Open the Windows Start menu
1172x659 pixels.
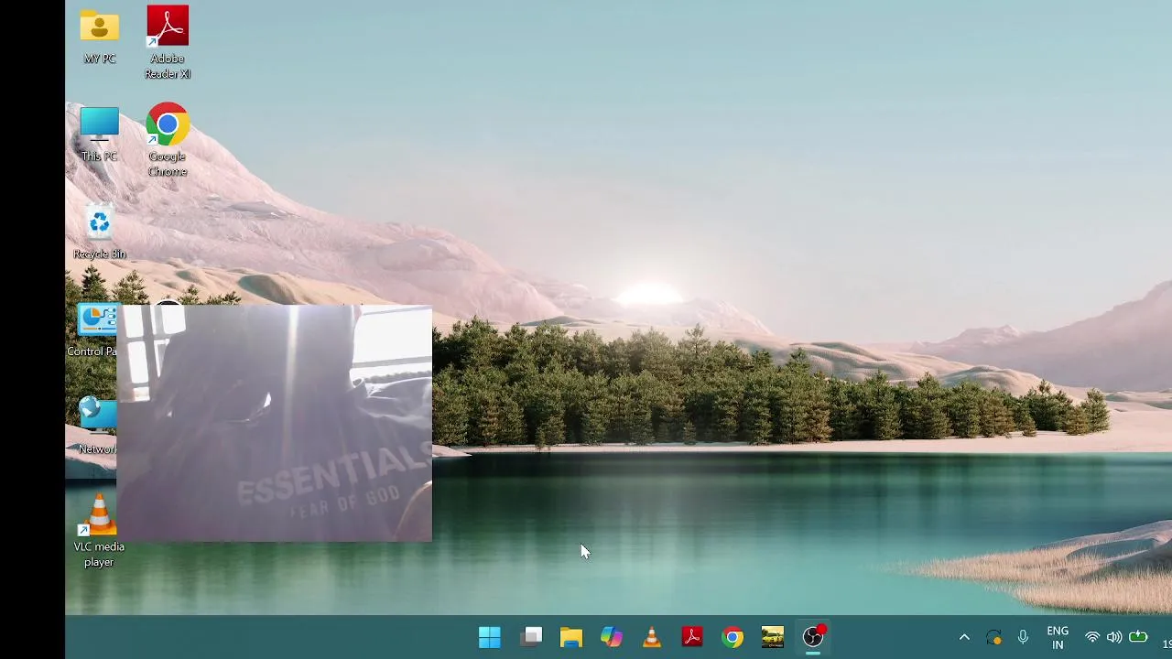coord(490,637)
